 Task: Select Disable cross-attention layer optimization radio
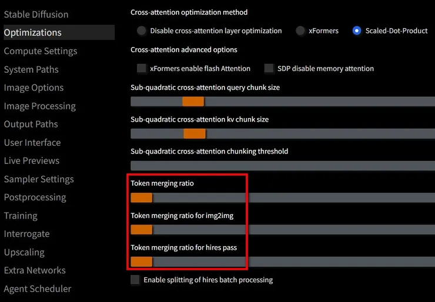(141, 31)
